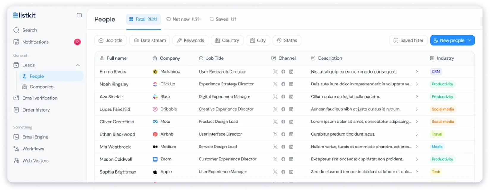490x191 pixels.
Task: Open the Job title filter
Action: [111, 40]
